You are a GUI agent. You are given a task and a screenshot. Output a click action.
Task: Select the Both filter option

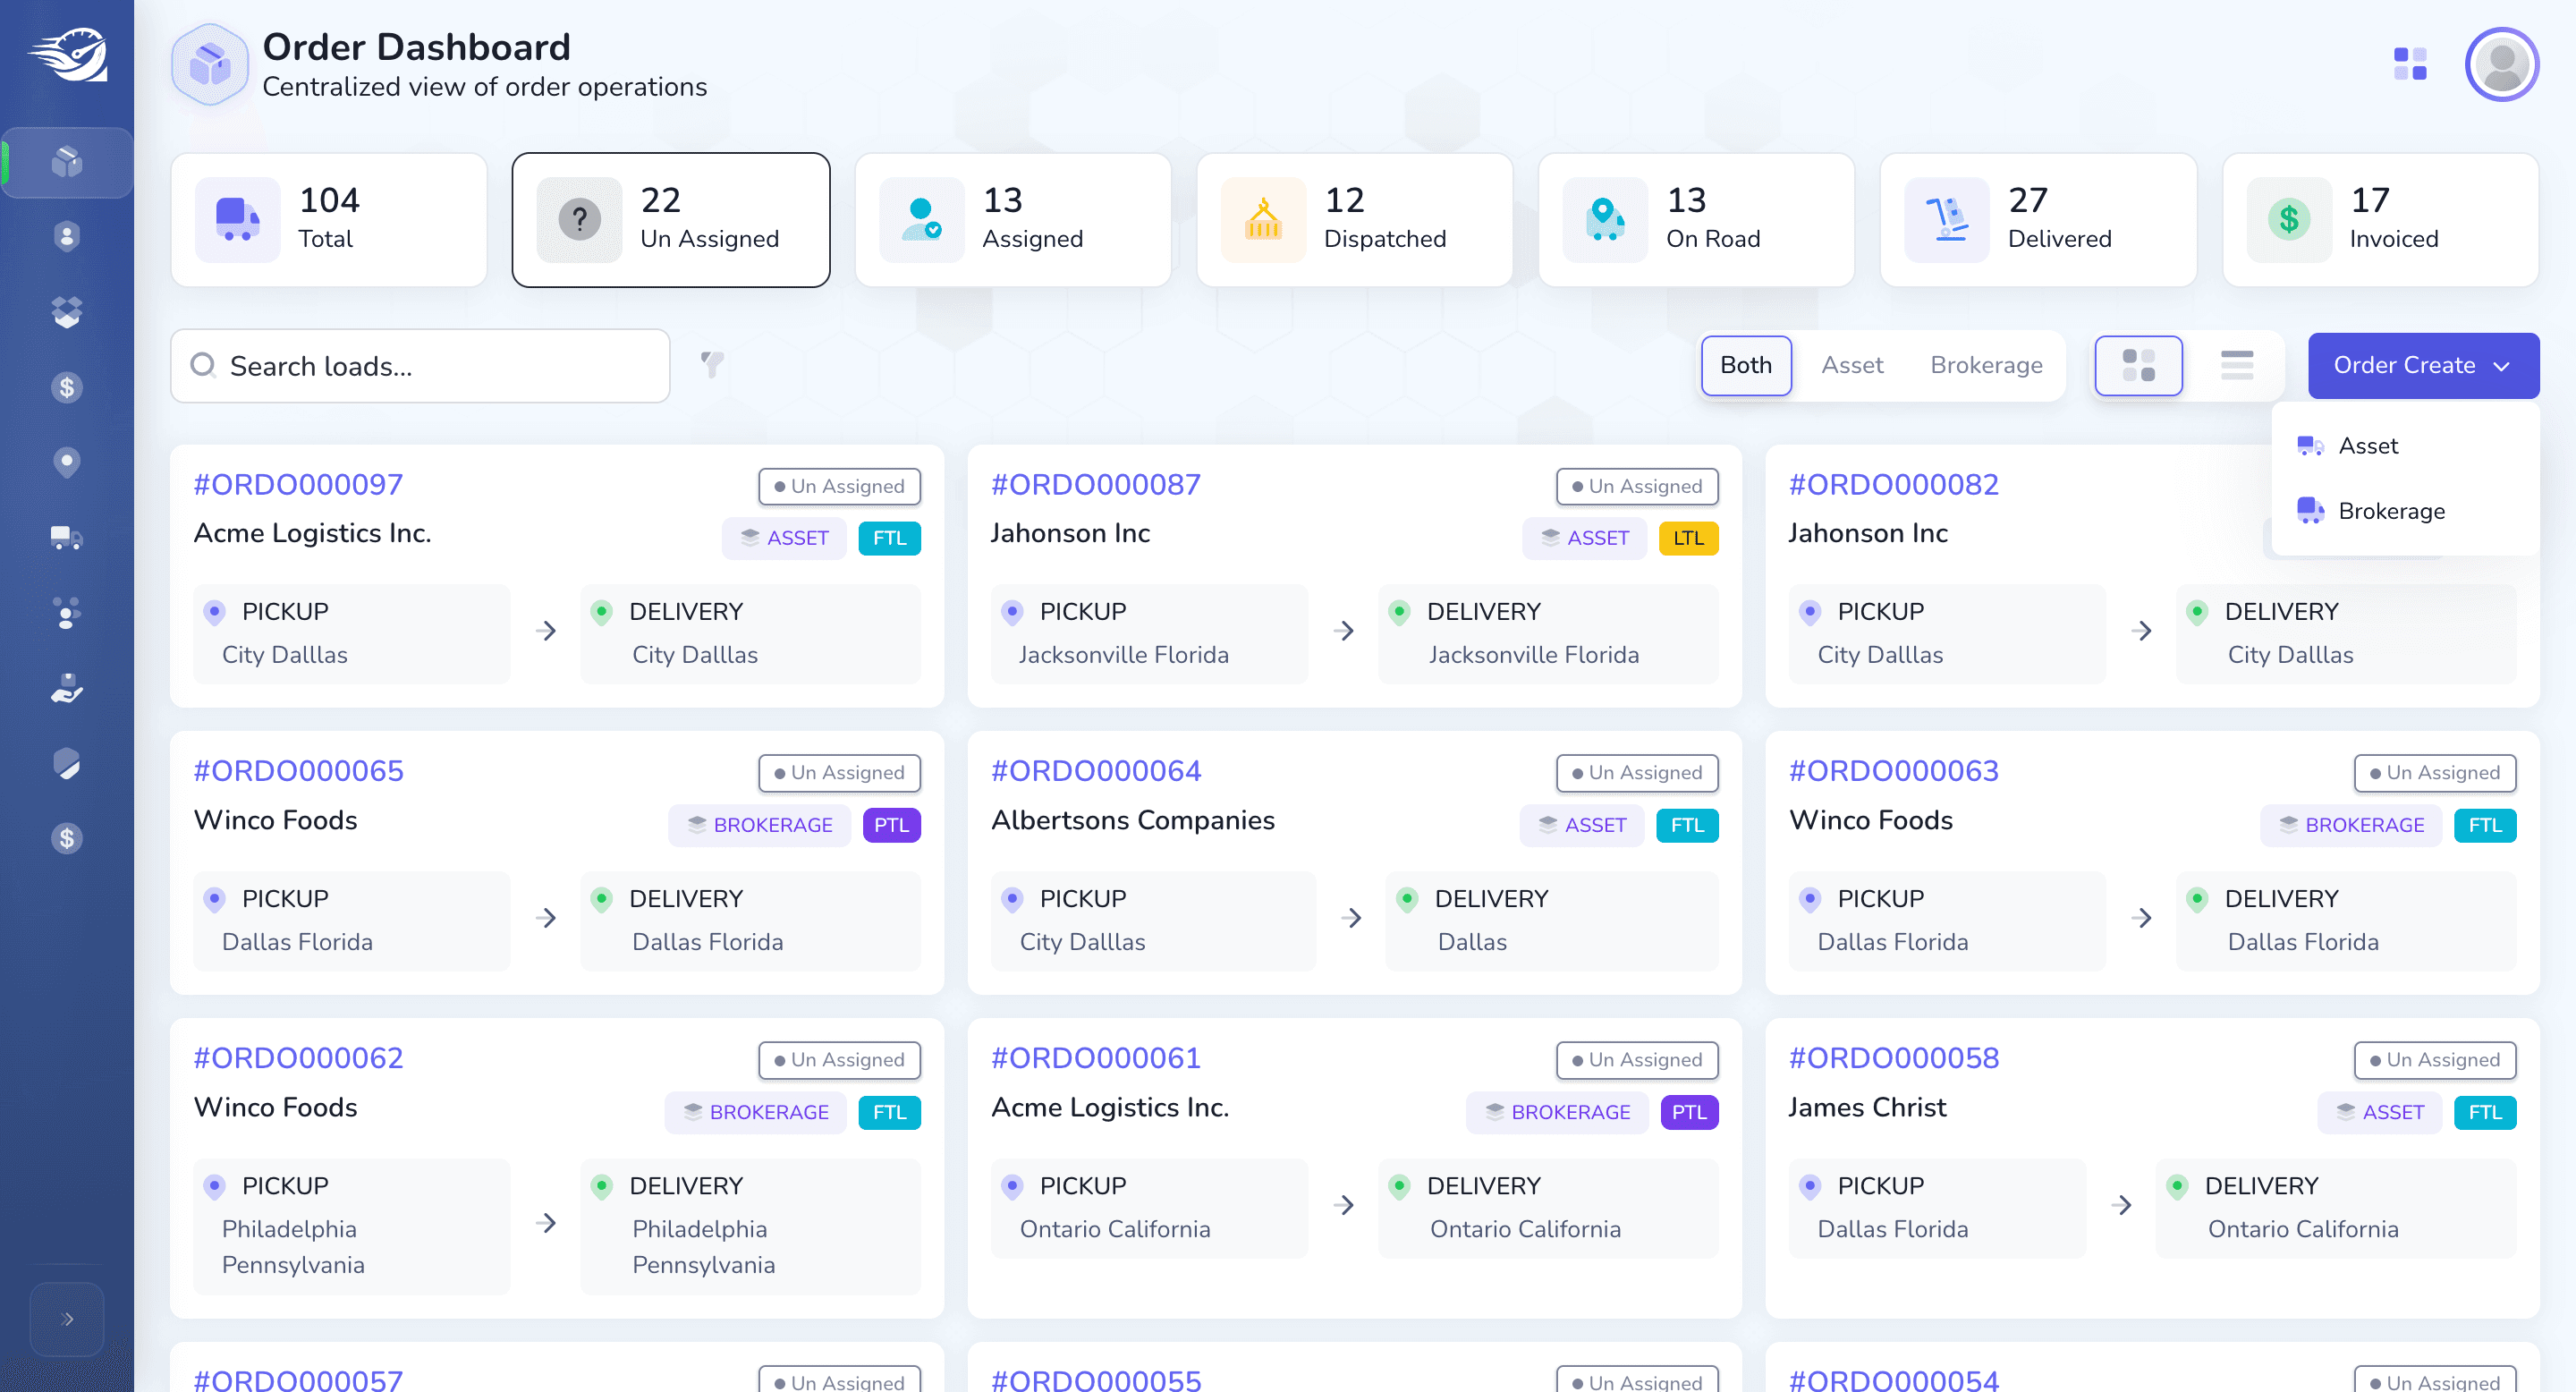pyautogui.click(x=1746, y=365)
